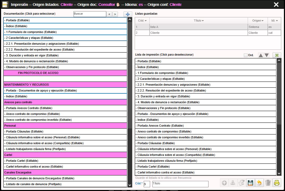Move selected item down with the down triangle

pyautogui.click(x=267, y=55)
